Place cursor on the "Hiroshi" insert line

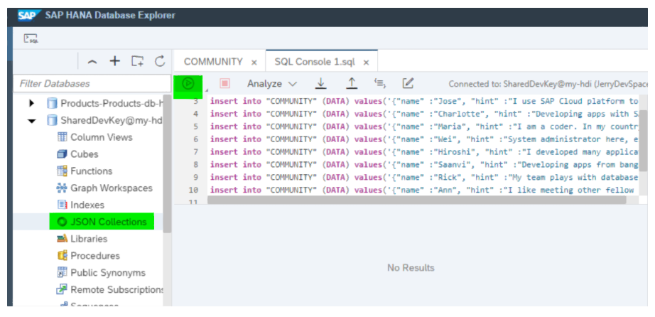[424, 152]
